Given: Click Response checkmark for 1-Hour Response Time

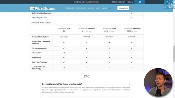Looking at the screenshot, I should tap(132, 18).
